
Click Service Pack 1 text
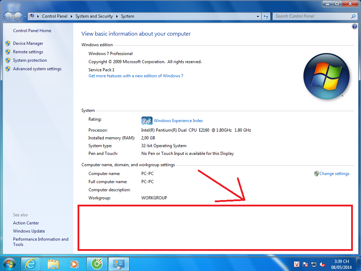pyautogui.click(x=101, y=70)
